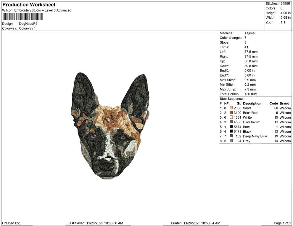Click the Grey thread color swatch
Viewport: 293px width, 226px height.
pyautogui.click(x=231, y=141)
